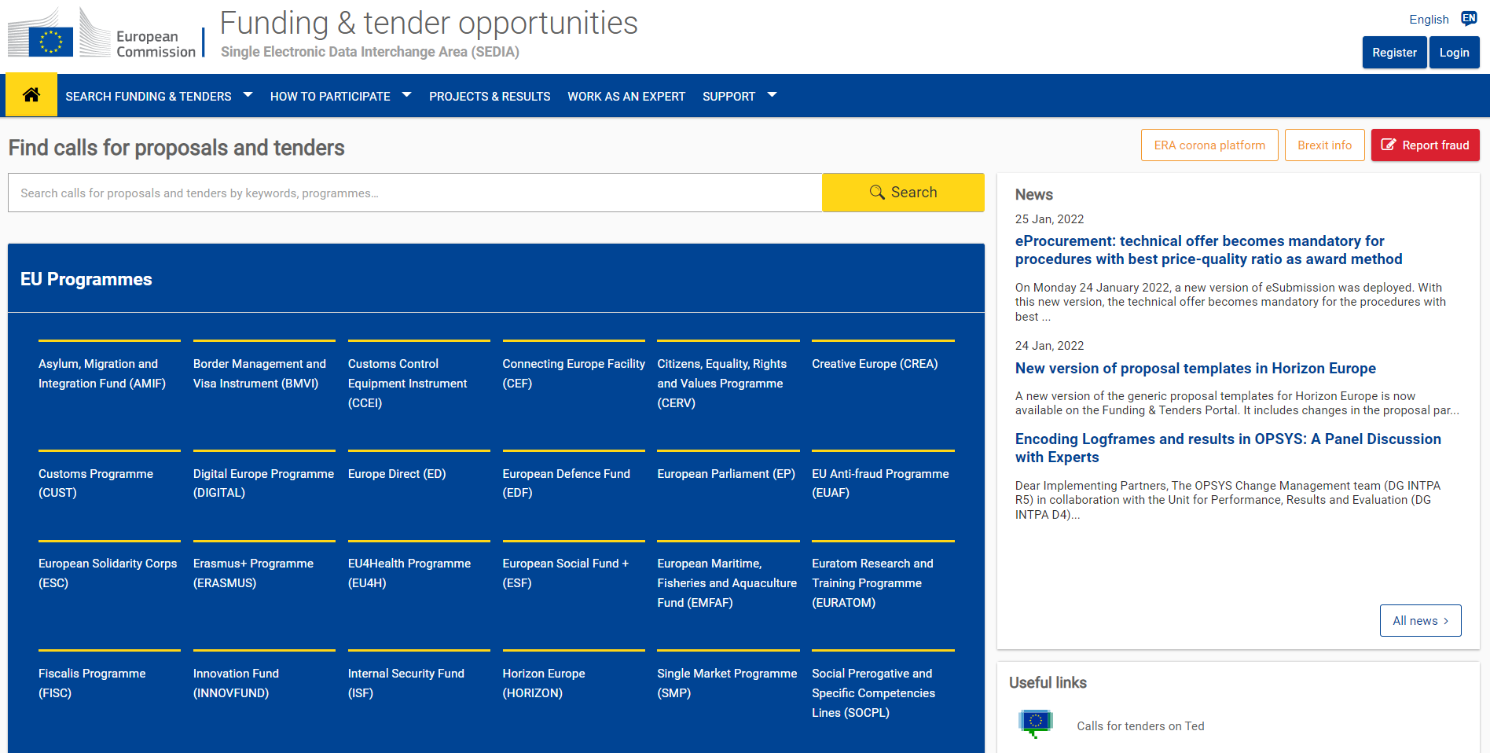Open Digital Europe Programme (DIGITAL)

pos(264,483)
